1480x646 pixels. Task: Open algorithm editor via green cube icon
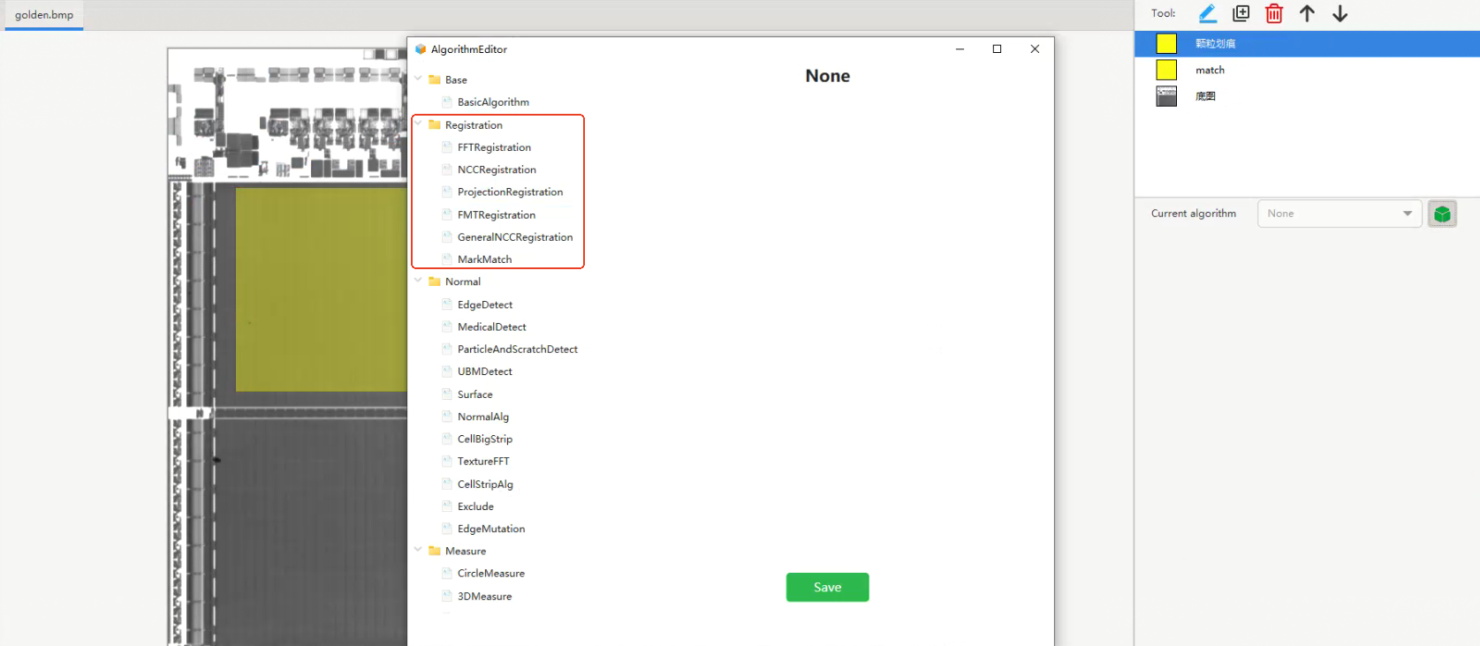click(x=1442, y=214)
